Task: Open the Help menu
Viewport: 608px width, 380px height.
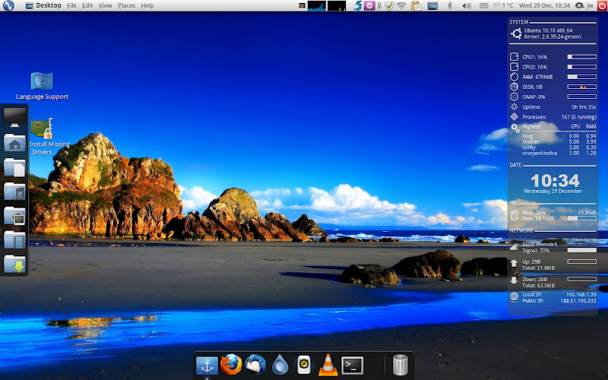Action: click(147, 5)
